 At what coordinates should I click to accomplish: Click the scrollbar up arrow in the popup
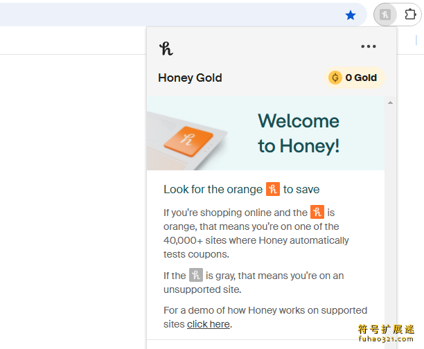390,102
